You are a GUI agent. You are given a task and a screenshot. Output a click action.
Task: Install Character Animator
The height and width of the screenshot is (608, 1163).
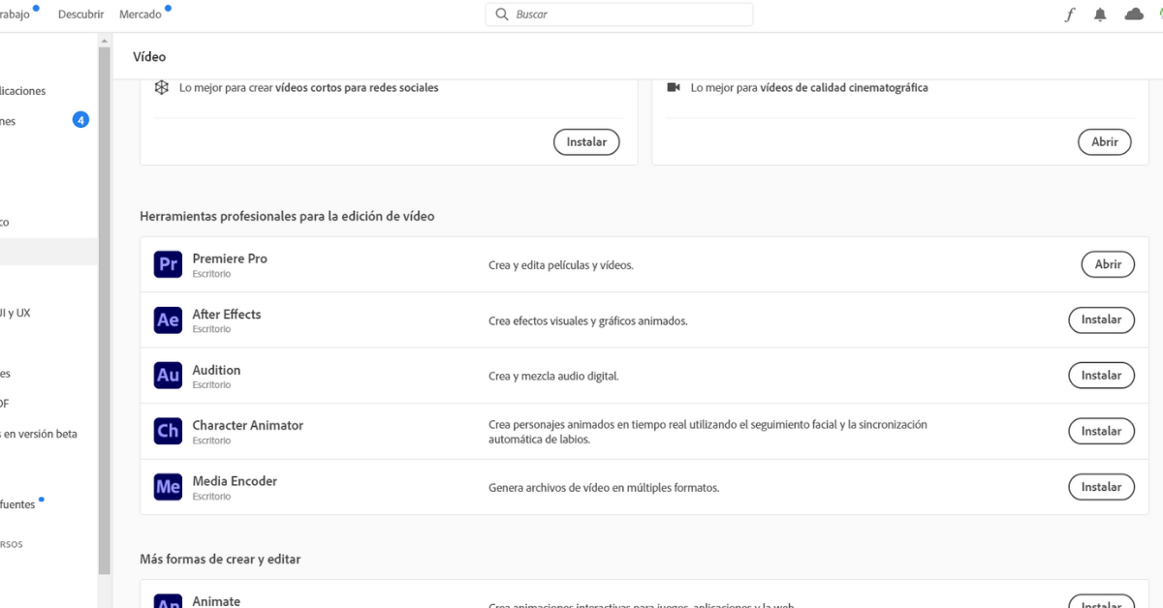[x=1101, y=432]
